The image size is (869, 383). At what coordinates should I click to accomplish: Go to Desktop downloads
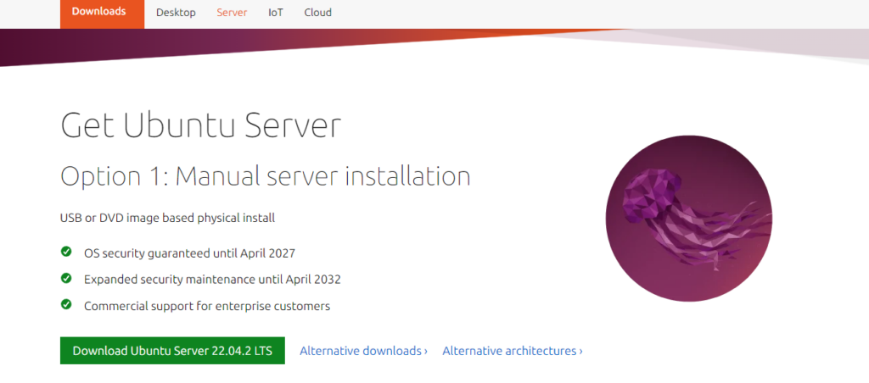click(176, 12)
